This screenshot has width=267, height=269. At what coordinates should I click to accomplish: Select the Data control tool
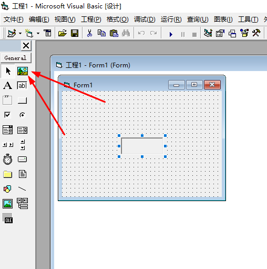coord(23,204)
